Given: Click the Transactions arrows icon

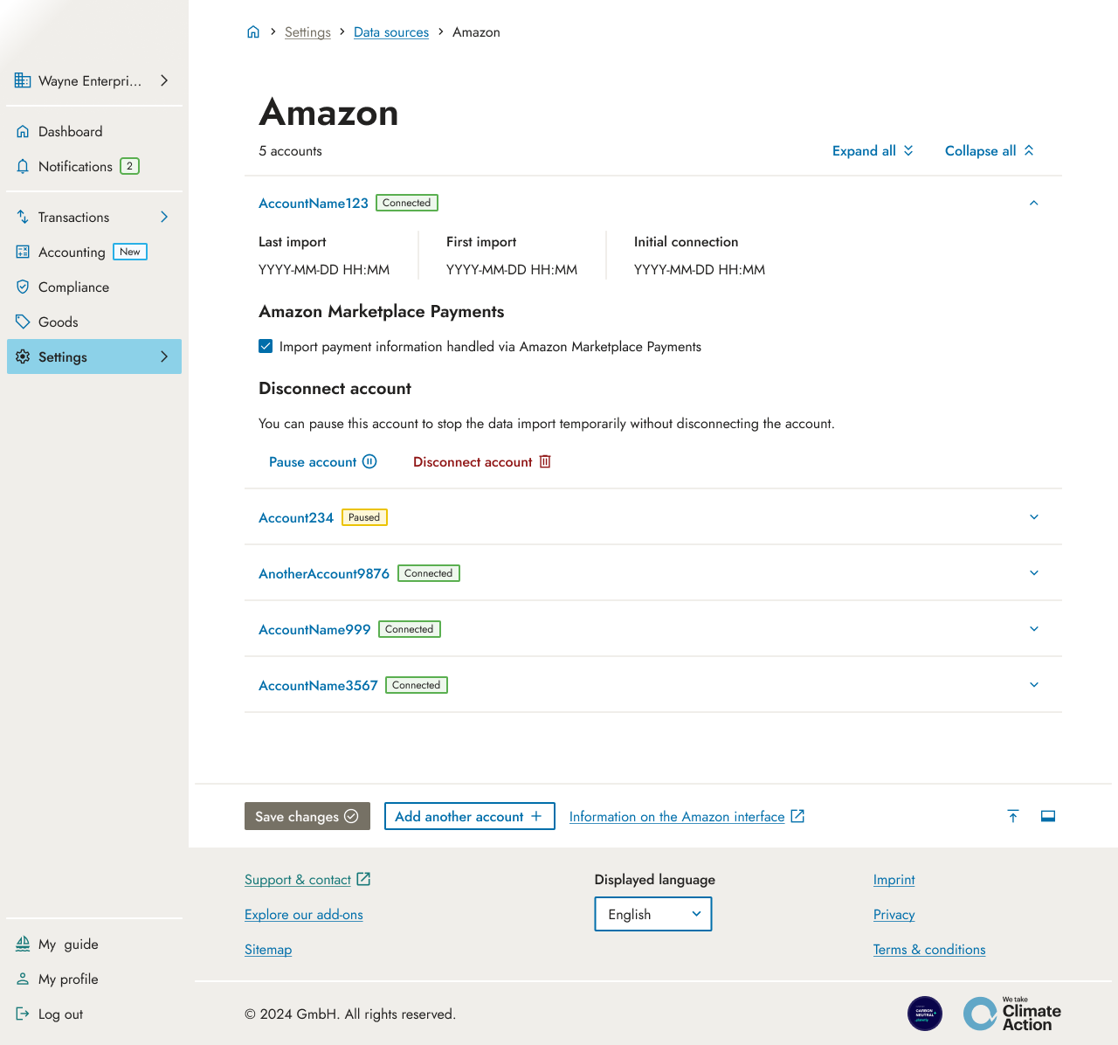Looking at the screenshot, I should coord(23,217).
